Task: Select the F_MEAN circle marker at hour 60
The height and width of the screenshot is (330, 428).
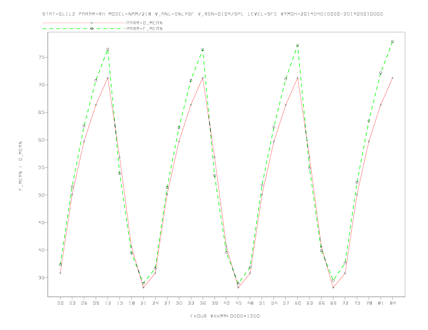Action: 298,45
